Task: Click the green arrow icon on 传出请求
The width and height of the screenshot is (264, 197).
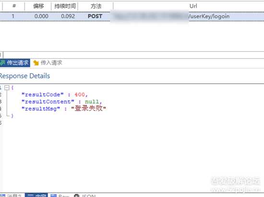Action: [2, 63]
